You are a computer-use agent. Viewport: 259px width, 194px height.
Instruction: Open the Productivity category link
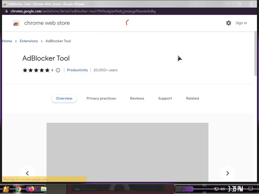tap(77, 70)
